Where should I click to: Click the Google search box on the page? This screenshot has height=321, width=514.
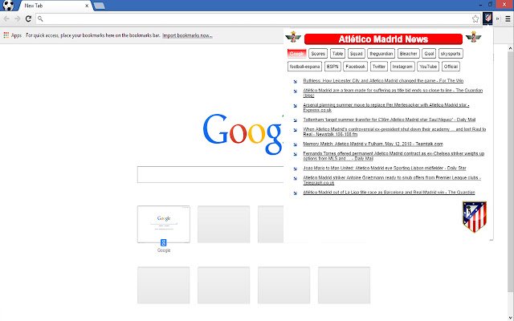coord(210,174)
